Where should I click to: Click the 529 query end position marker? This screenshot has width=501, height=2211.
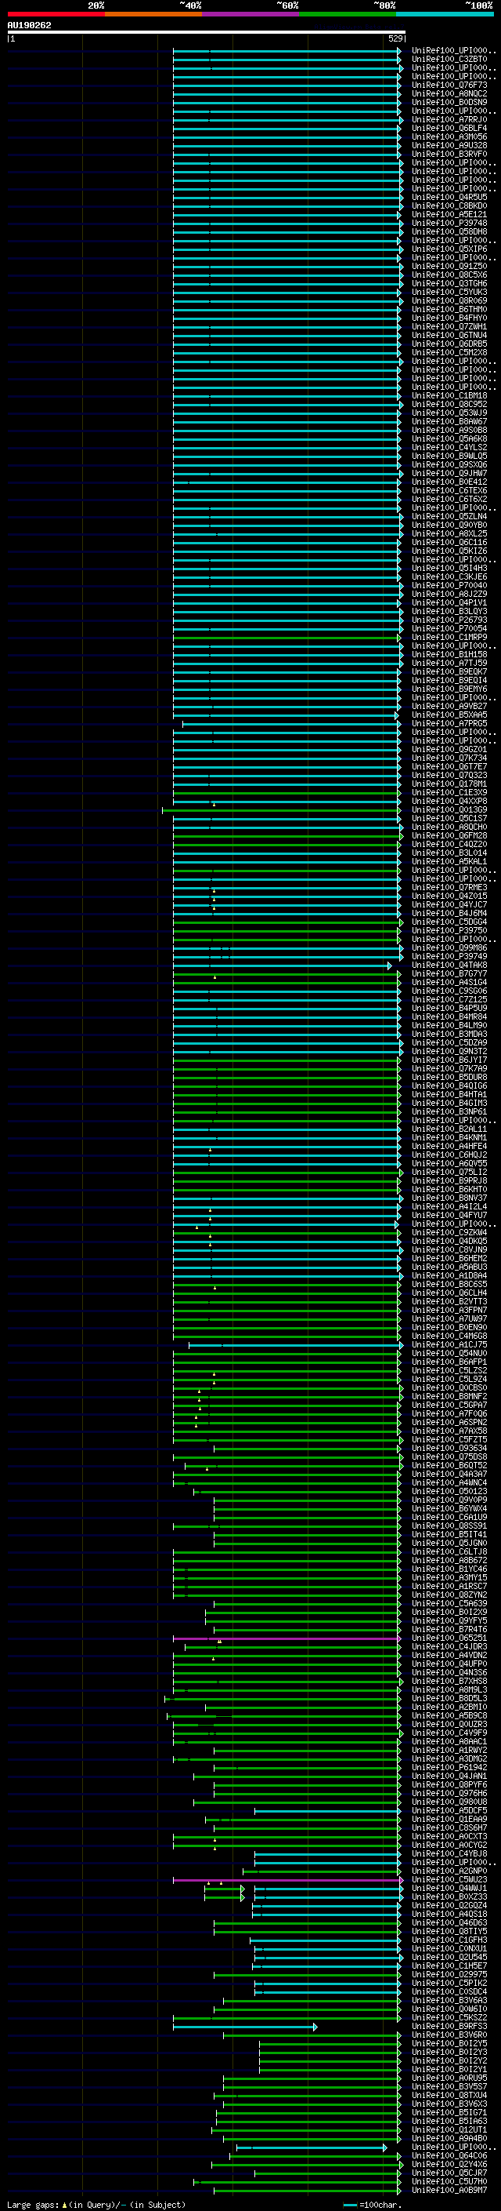(x=395, y=38)
